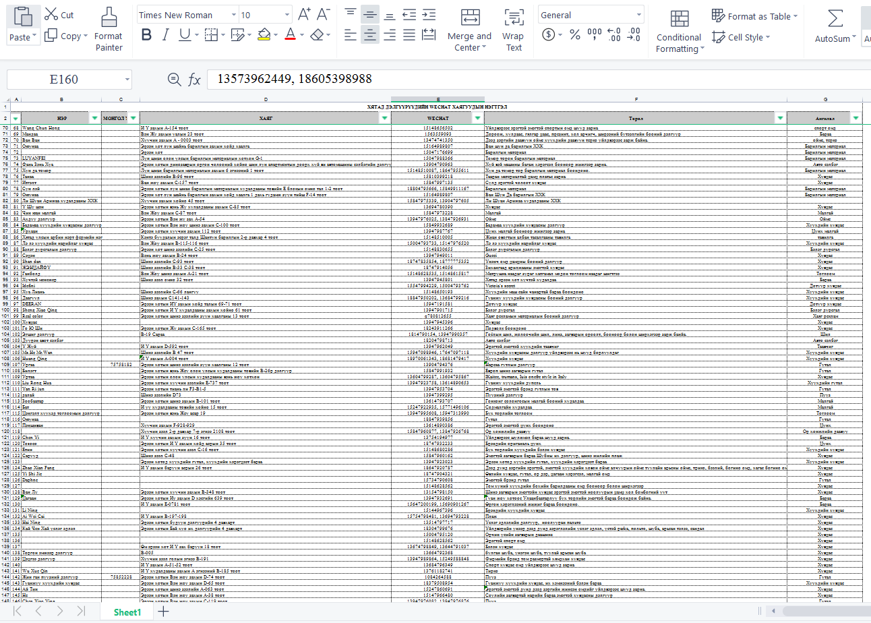This screenshot has width=871, height=623.
Task: Open filter dropdown for Төрөл column
Action: tap(780, 118)
